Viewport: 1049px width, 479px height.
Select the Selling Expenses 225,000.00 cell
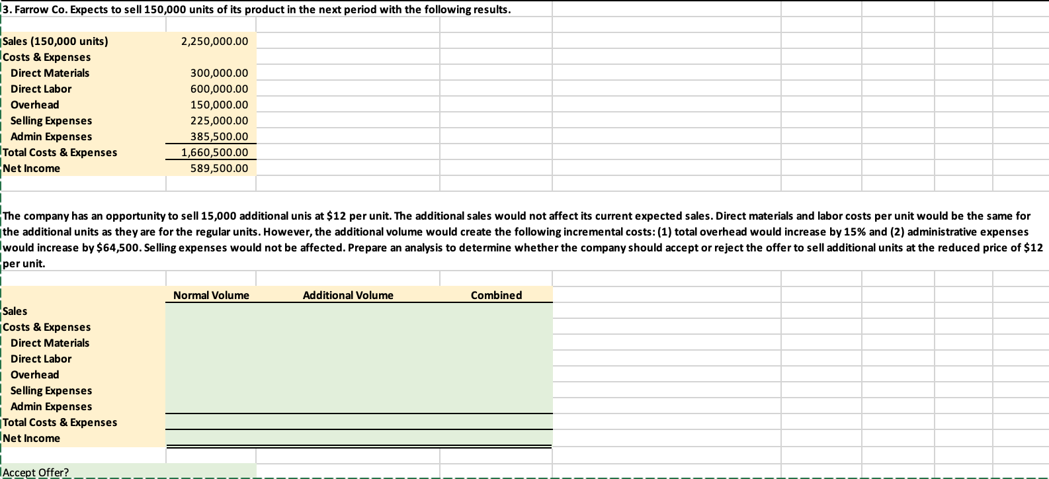(211, 120)
